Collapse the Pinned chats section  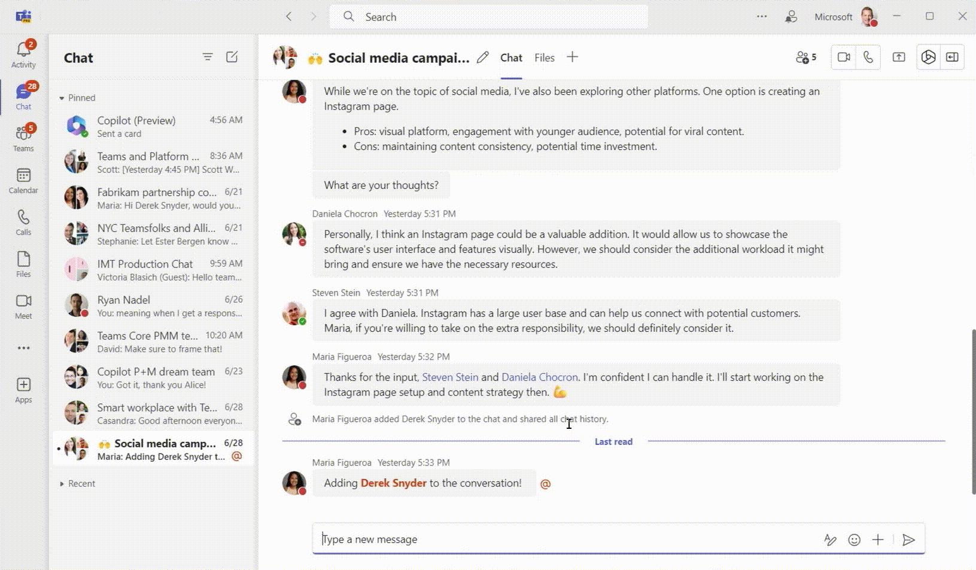(x=62, y=97)
